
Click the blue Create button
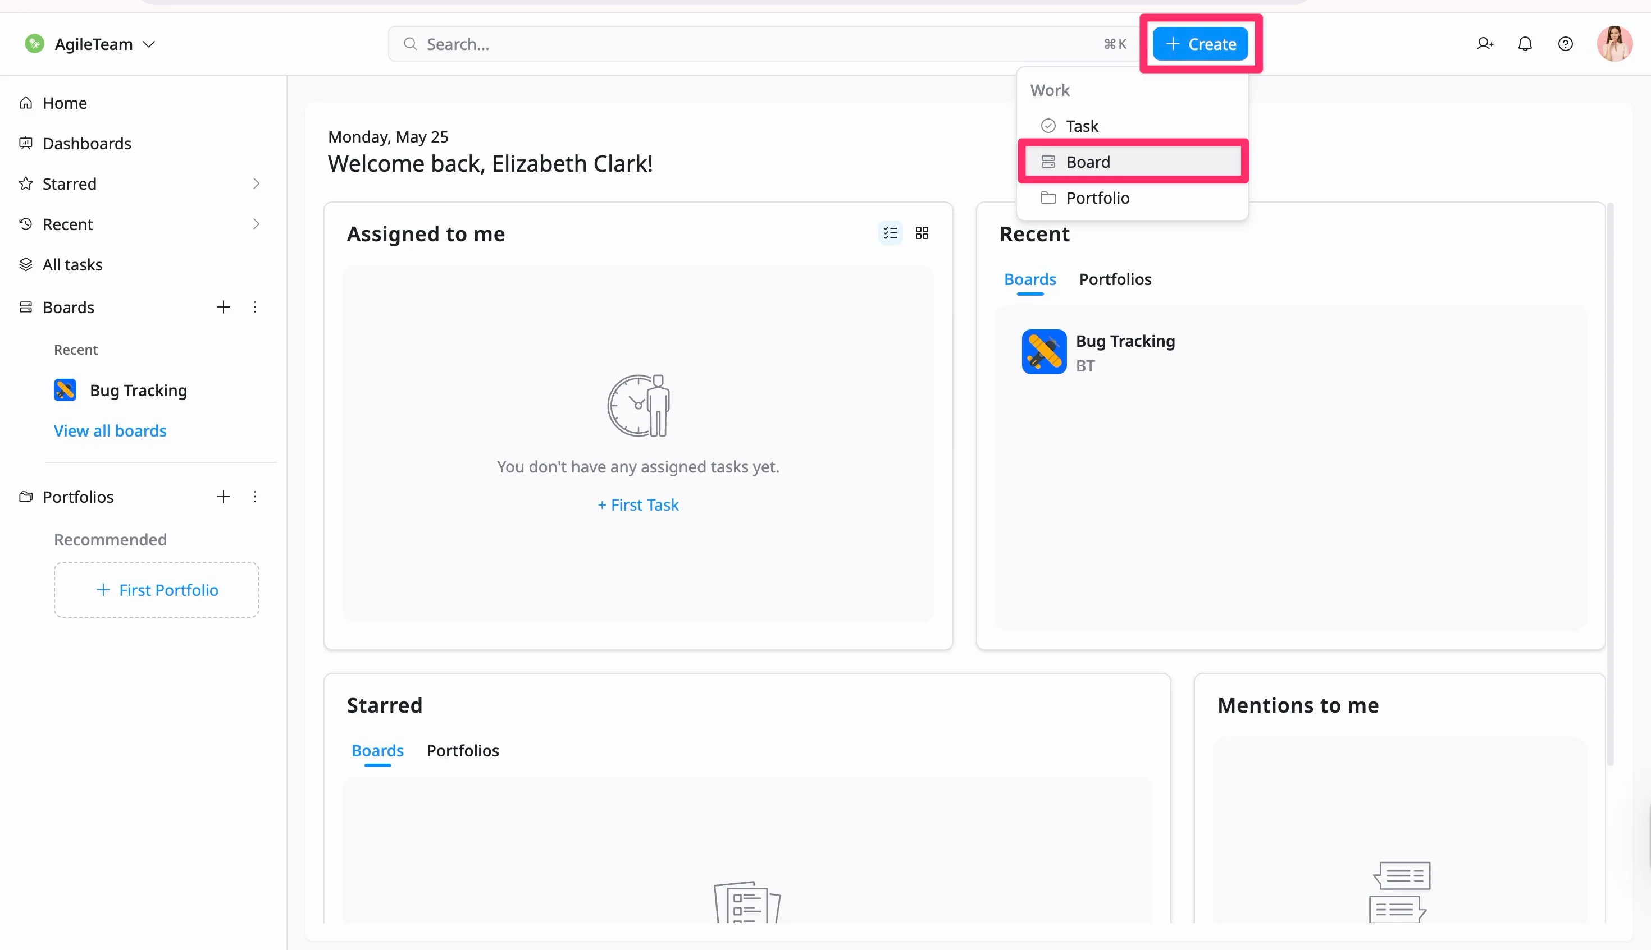click(1200, 44)
